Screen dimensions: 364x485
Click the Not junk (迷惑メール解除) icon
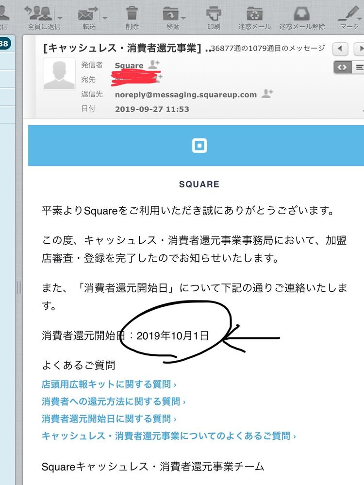[x=301, y=13]
